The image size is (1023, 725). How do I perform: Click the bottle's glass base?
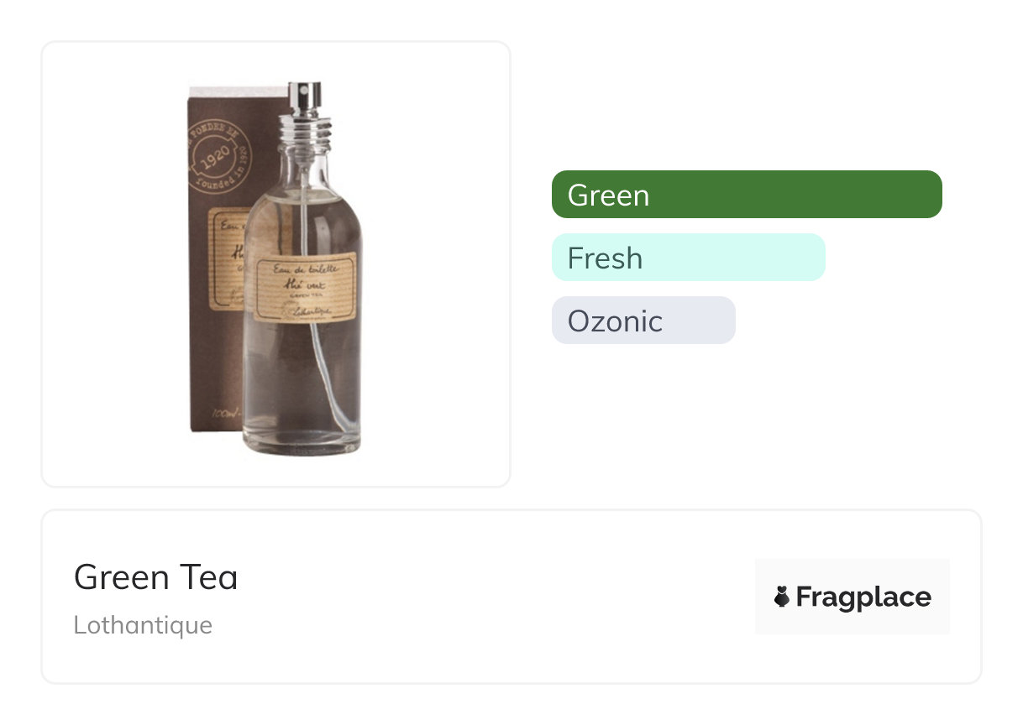302,446
